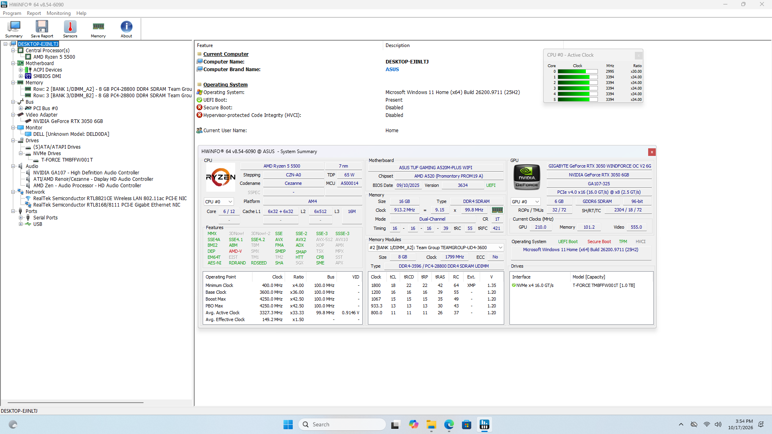
Task: Close the CPU #0 Active Clock popup
Action: [639, 55]
